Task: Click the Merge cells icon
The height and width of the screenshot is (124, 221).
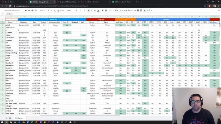Action: click(109, 10)
